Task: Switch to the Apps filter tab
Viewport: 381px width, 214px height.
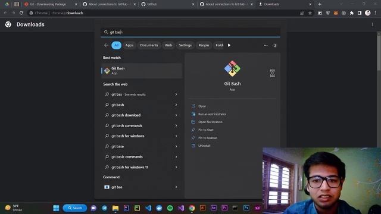Action: click(129, 45)
